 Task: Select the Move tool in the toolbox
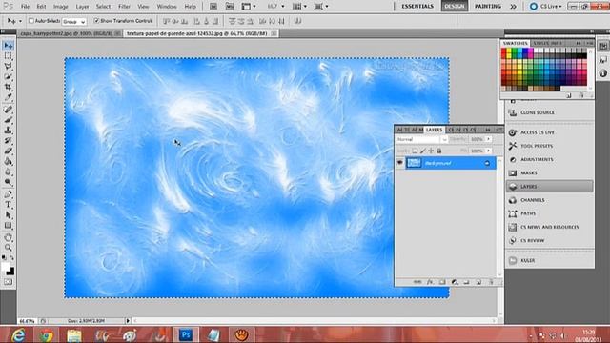9,46
